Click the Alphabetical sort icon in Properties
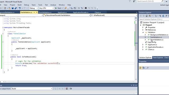The height and width of the screenshot is (95, 169). point(144,68)
